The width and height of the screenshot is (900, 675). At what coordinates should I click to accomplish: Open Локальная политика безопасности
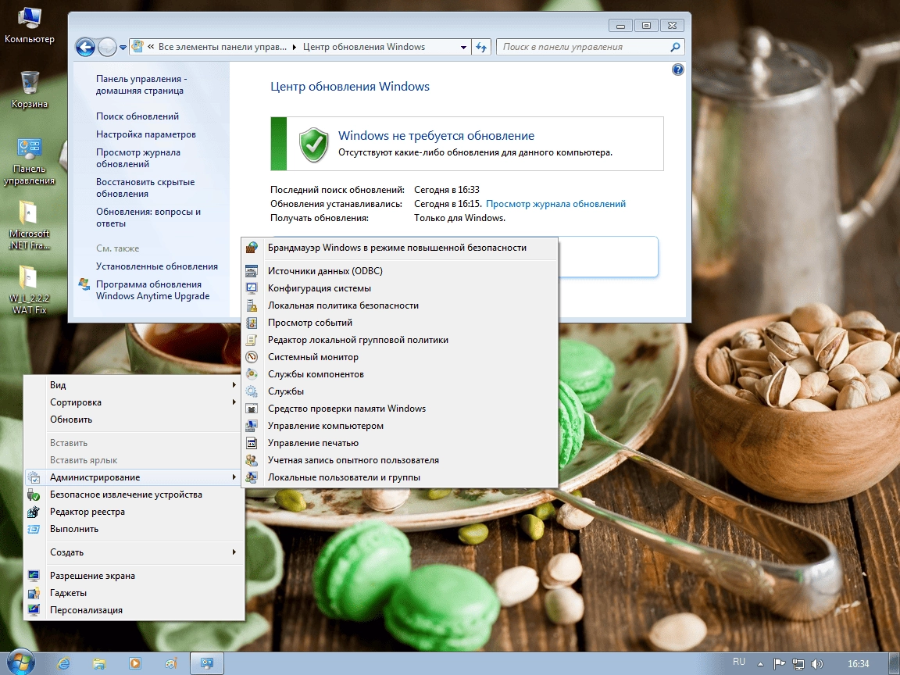pyautogui.click(x=399, y=305)
